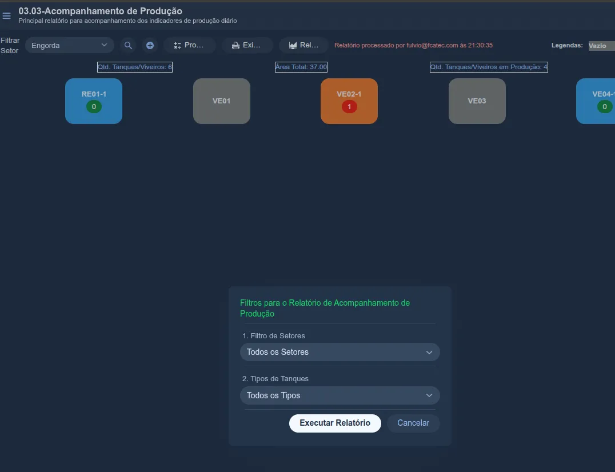615x472 pixels.
Task: Click the green 0 badge on VE04 card
Action: point(604,107)
